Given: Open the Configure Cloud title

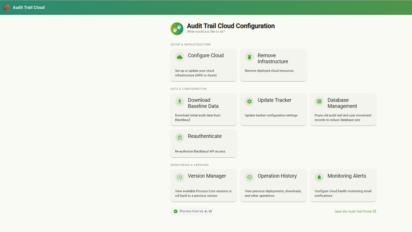Looking at the screenshot, I should 206,55.
